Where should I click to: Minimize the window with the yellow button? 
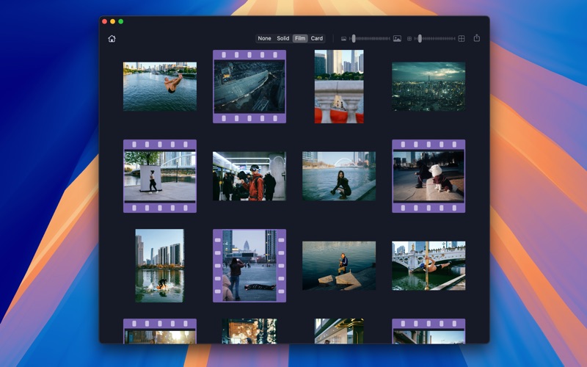point(113,21)
